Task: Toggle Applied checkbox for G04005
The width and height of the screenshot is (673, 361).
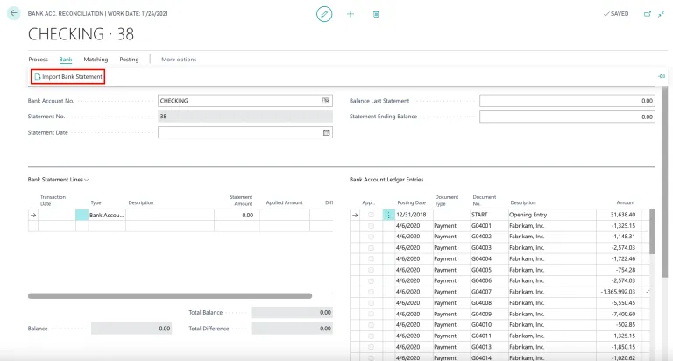Action: pyautogui.click(x=371, y=270)
